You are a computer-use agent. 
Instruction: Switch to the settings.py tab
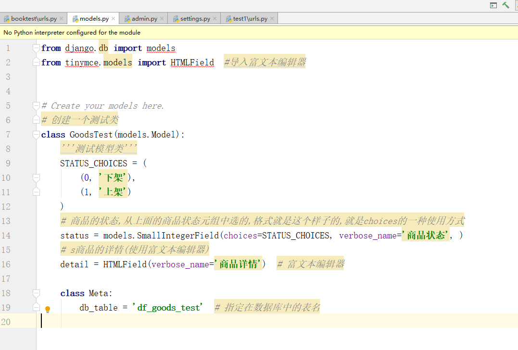tap(195, 19)
